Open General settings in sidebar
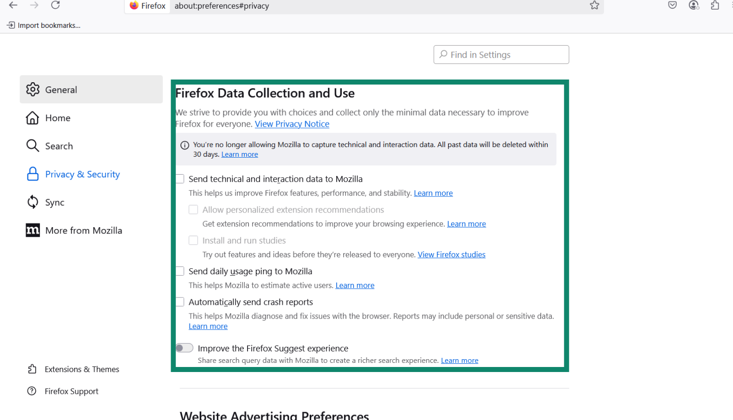Viewport: 733px width, 420px height. 61,90
